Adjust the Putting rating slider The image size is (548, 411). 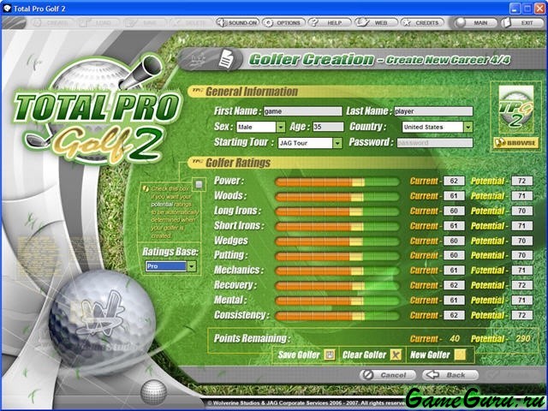click(x=337, y=256)
